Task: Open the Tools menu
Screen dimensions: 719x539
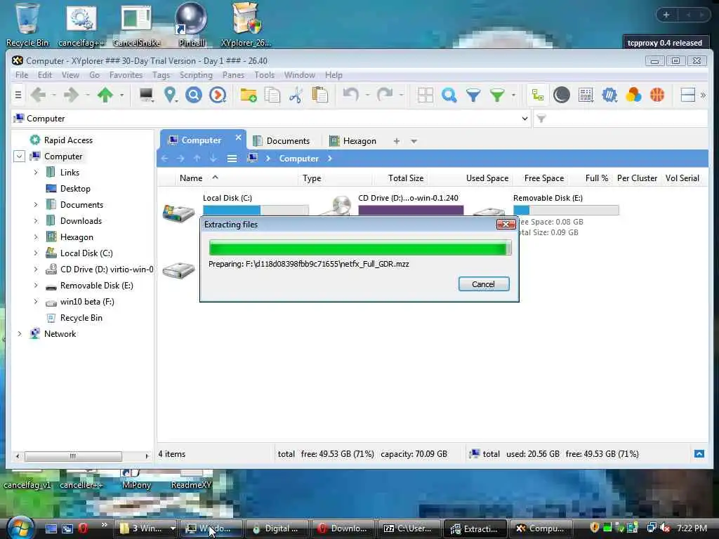Action: pos(264,74)
